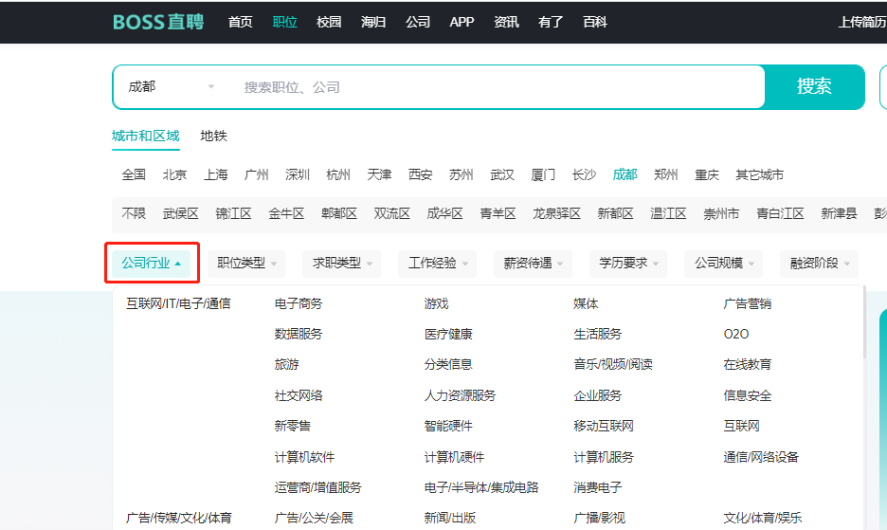Choose 在线教育 industry
The width and height of the screenshot is (887, 530).
pyautogui.click(x=748, y=365)
